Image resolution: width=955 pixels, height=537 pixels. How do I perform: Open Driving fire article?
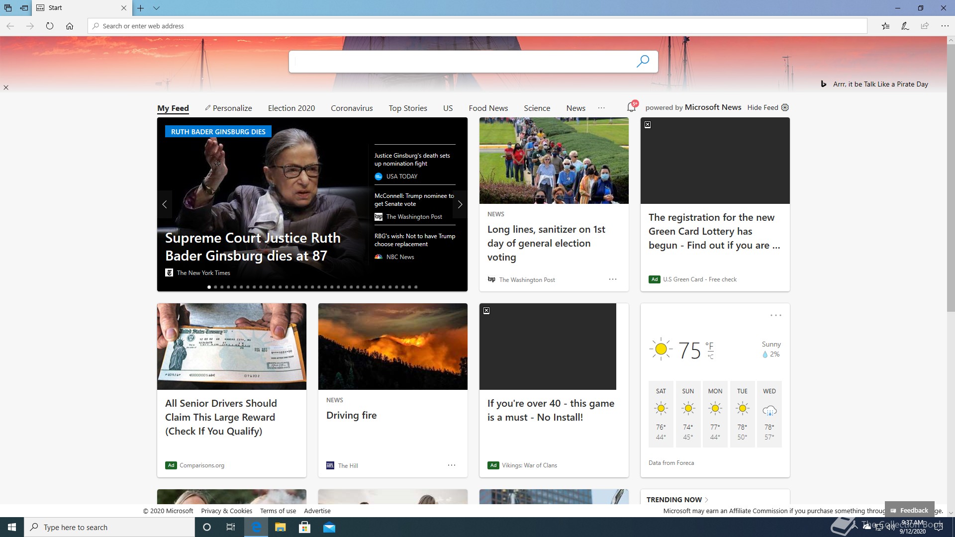coord(351,415)
